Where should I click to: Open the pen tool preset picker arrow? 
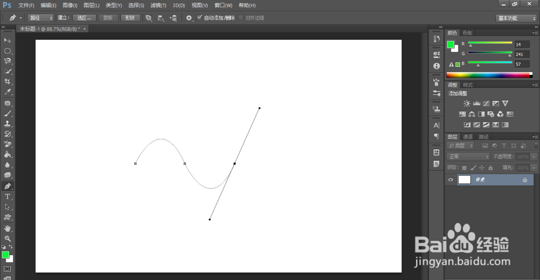(21, 18)
